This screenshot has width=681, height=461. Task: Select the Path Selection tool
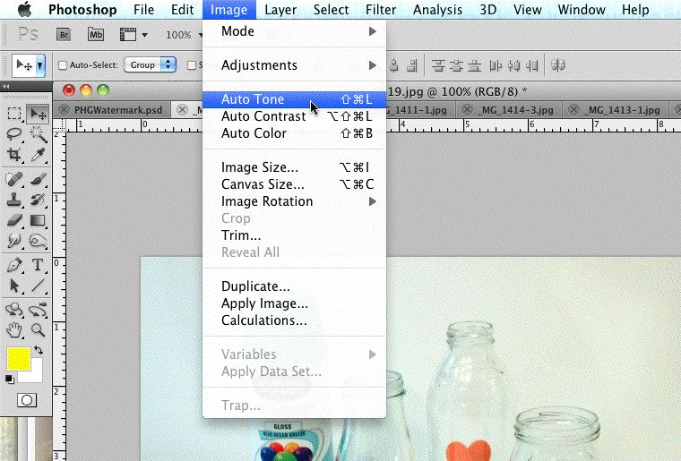coord(14,286)
